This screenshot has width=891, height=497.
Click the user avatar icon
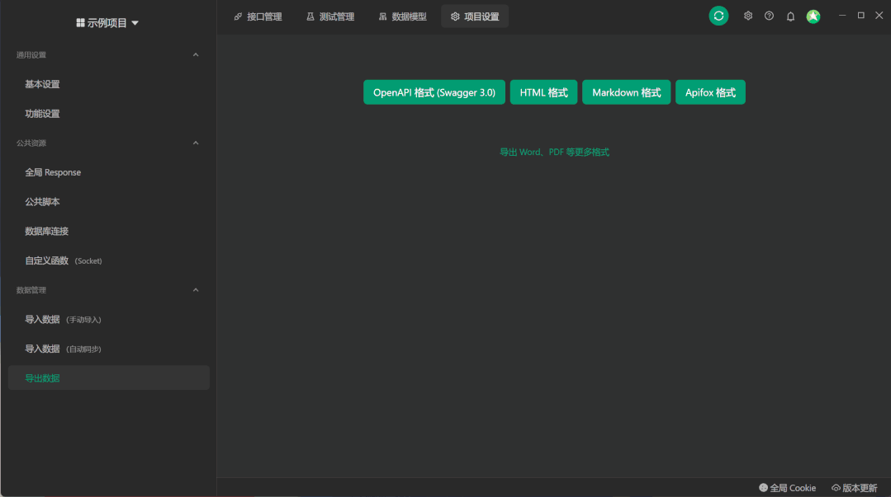813,15
